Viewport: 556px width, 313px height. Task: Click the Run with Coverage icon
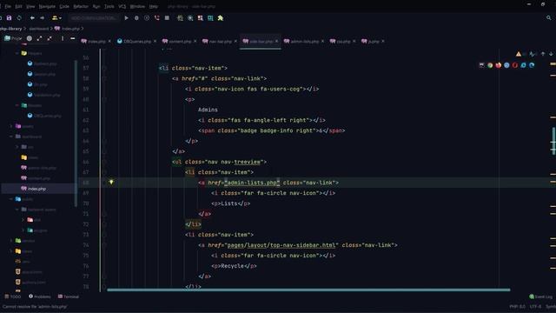pos(147,18)
